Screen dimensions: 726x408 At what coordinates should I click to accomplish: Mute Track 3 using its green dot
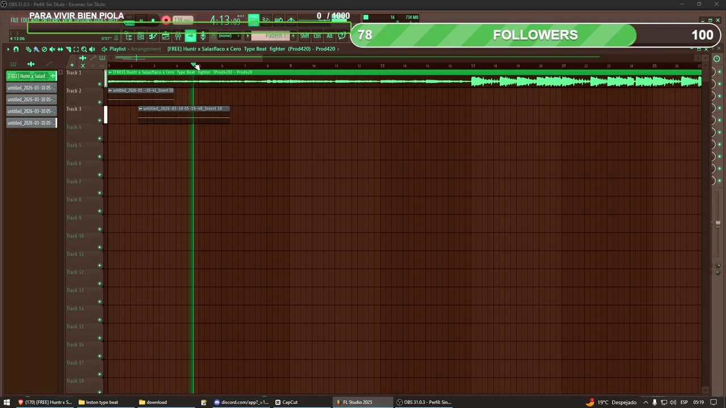coord(100,121)
